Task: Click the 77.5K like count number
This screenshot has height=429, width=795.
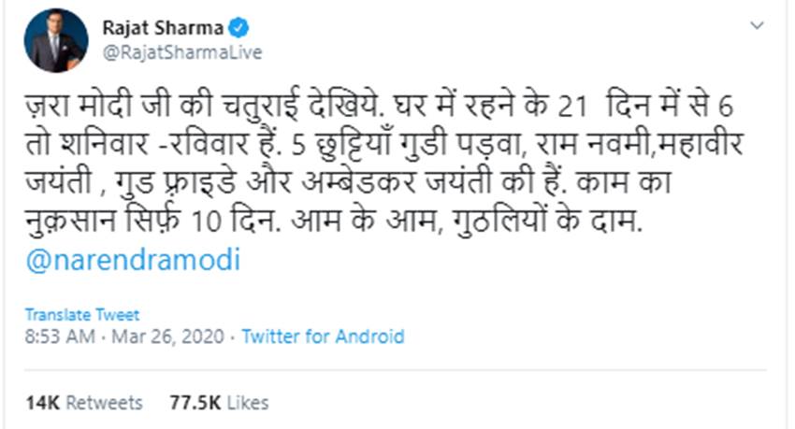Action: (195, 403)
